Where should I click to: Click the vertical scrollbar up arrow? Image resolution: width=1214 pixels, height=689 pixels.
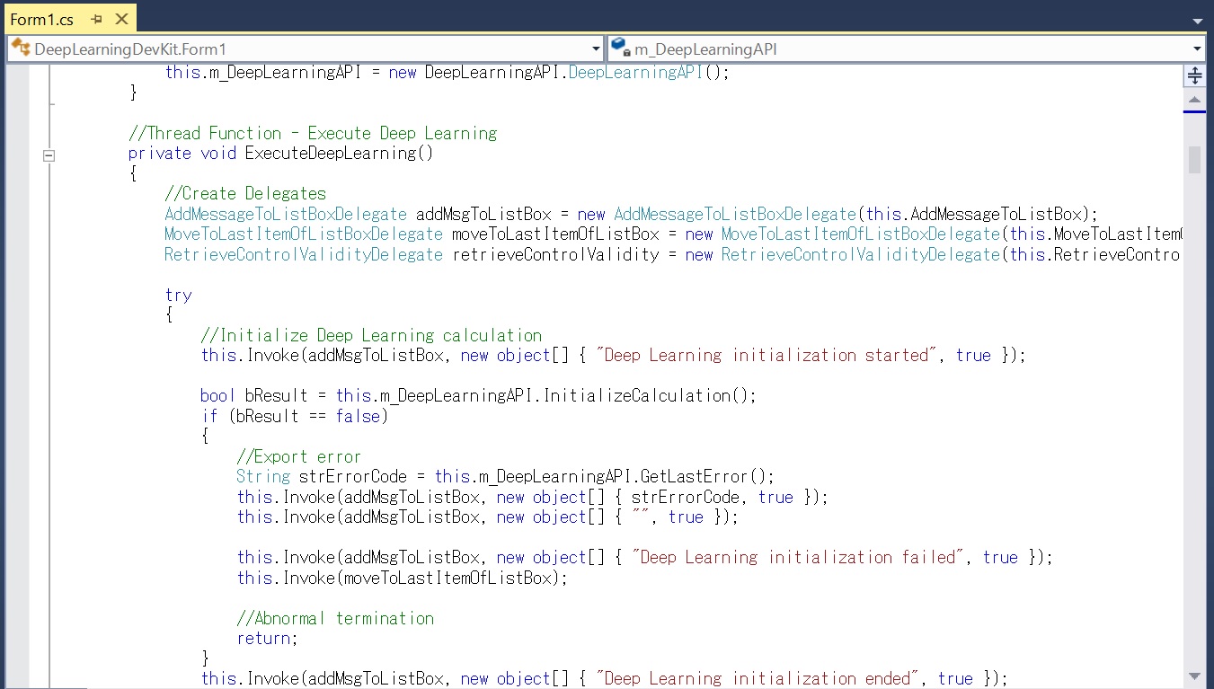(x=1194, y=100)
